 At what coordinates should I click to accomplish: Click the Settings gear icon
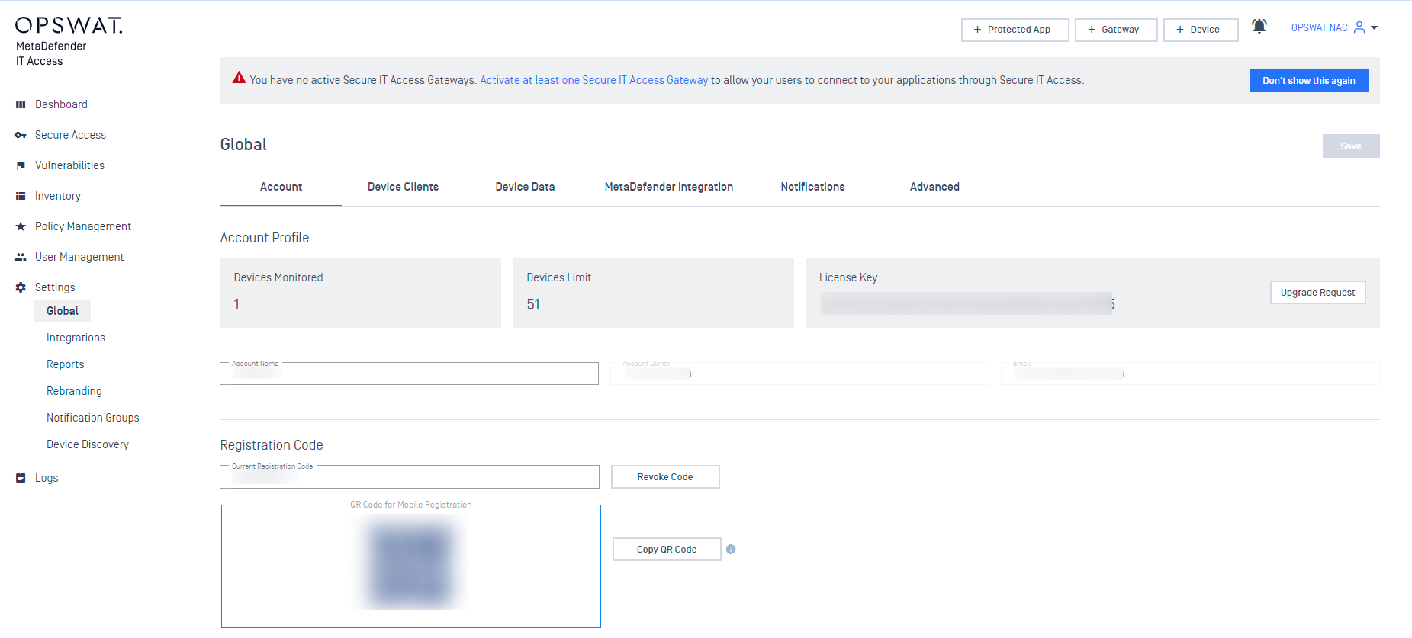point(21,287)
